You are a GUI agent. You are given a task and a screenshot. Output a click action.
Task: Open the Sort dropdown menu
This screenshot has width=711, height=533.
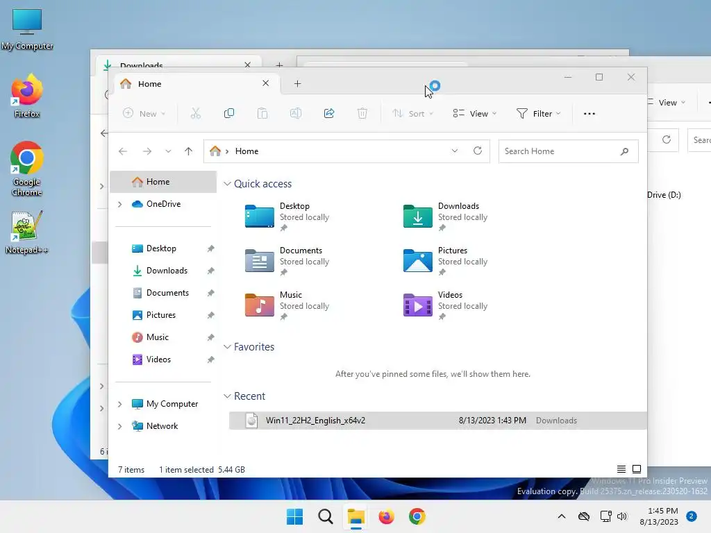click(x=412, y=113)
